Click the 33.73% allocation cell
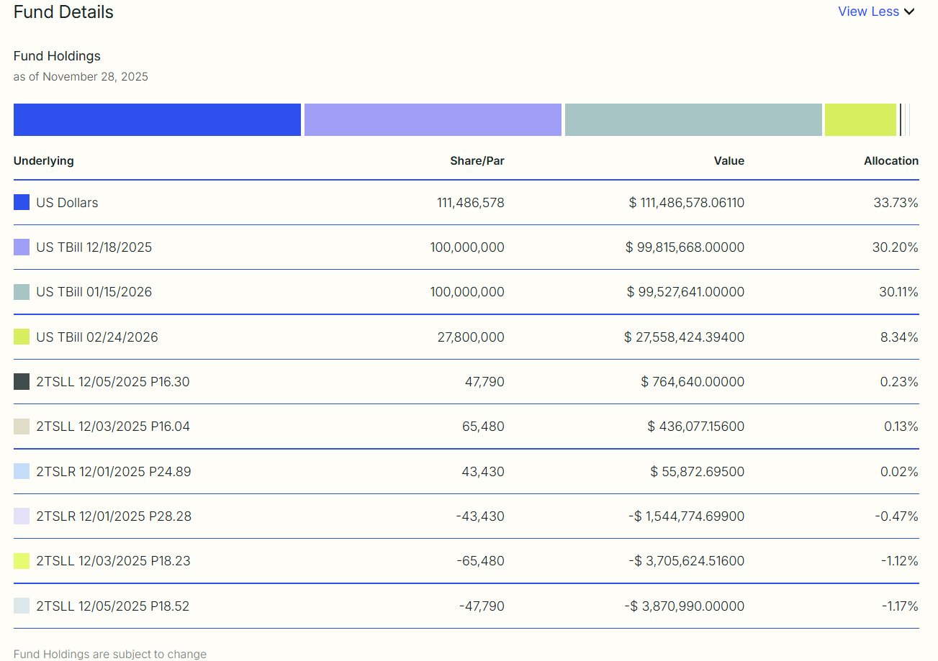 coord(896,203)
